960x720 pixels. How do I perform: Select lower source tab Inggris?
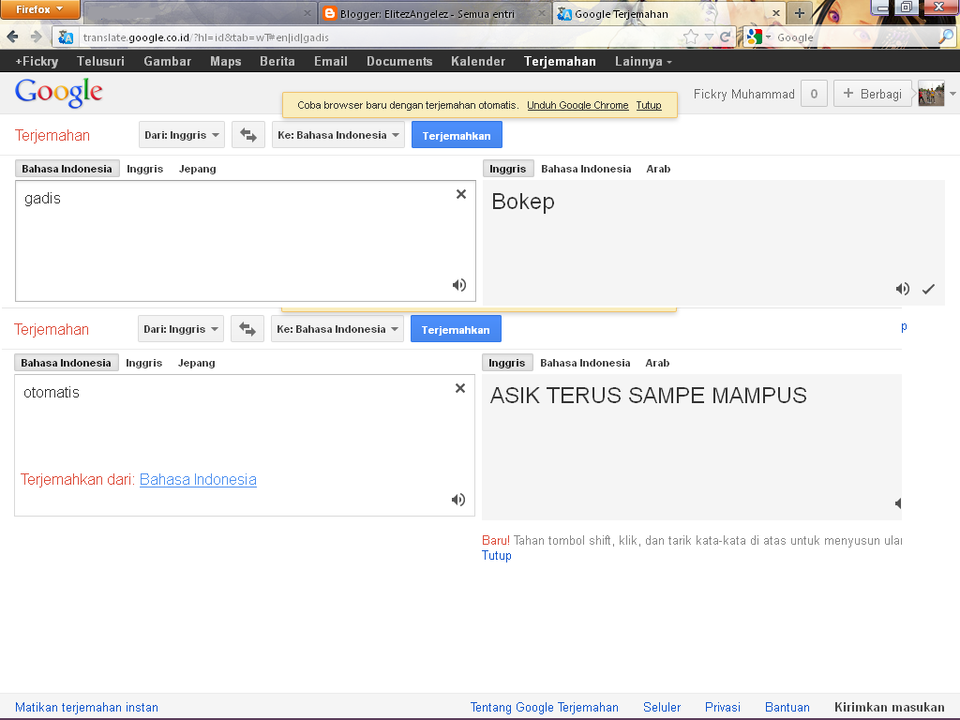click(x=143, y=363)
